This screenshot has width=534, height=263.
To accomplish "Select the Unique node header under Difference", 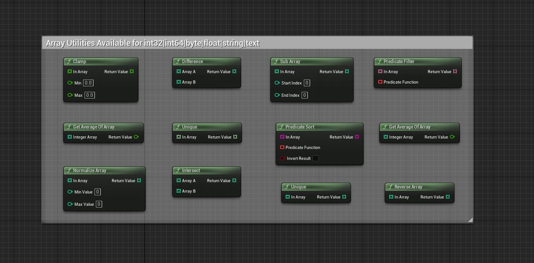I will 207,127.
